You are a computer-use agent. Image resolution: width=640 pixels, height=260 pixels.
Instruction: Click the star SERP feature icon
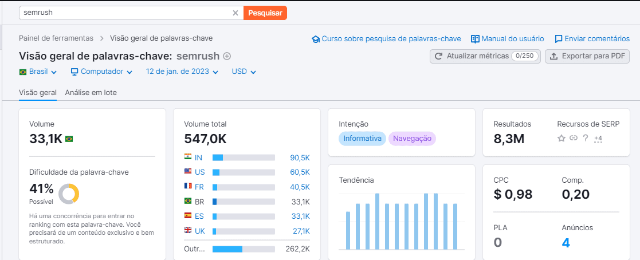(562, 139)
